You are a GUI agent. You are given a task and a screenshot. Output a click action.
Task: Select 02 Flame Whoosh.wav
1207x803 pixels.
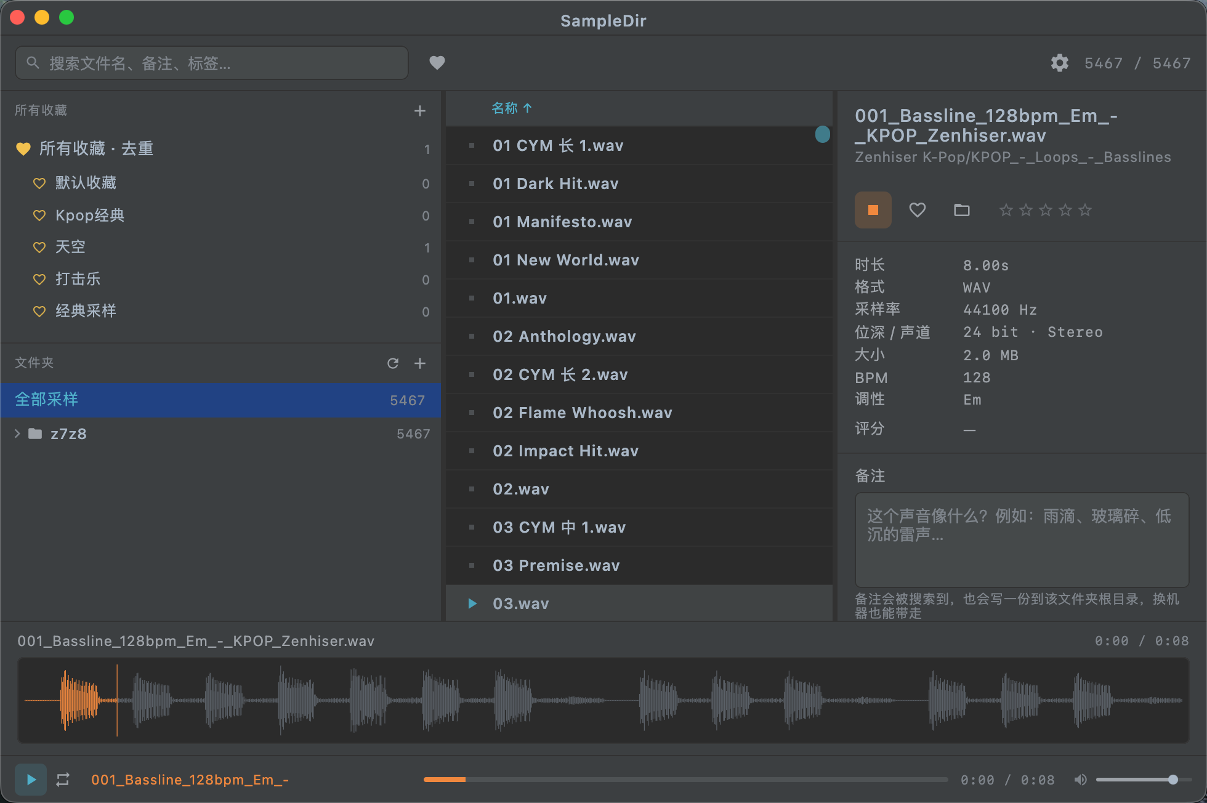point(638,413)
